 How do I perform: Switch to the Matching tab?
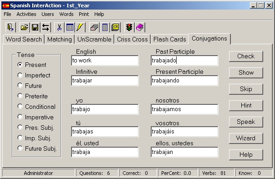pyautogui.click(x=60, y=39)
